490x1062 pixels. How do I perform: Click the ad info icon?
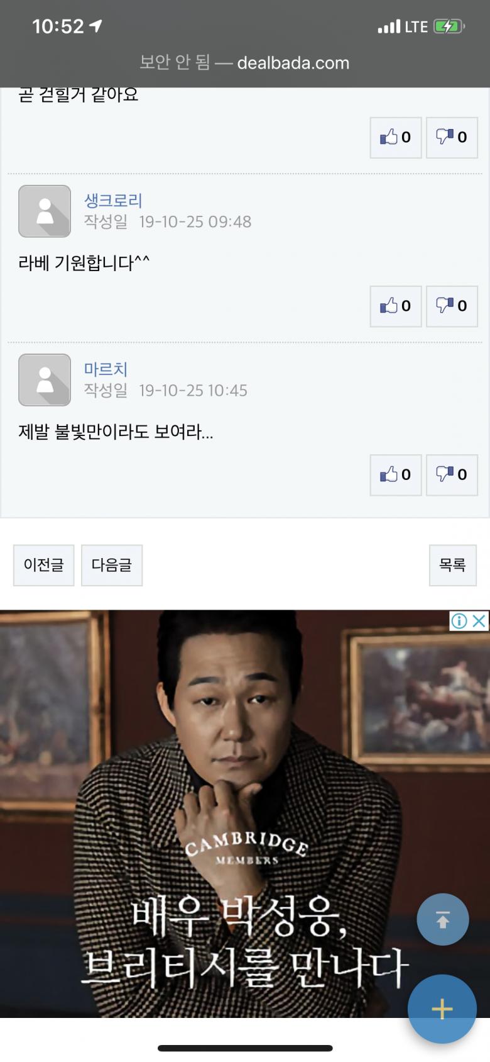click(459, 621)
